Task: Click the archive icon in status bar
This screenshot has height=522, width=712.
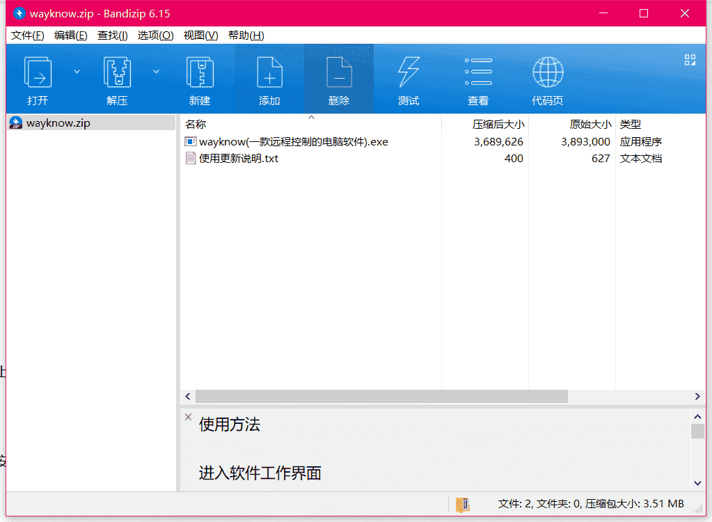Action: tap(462, 505)
